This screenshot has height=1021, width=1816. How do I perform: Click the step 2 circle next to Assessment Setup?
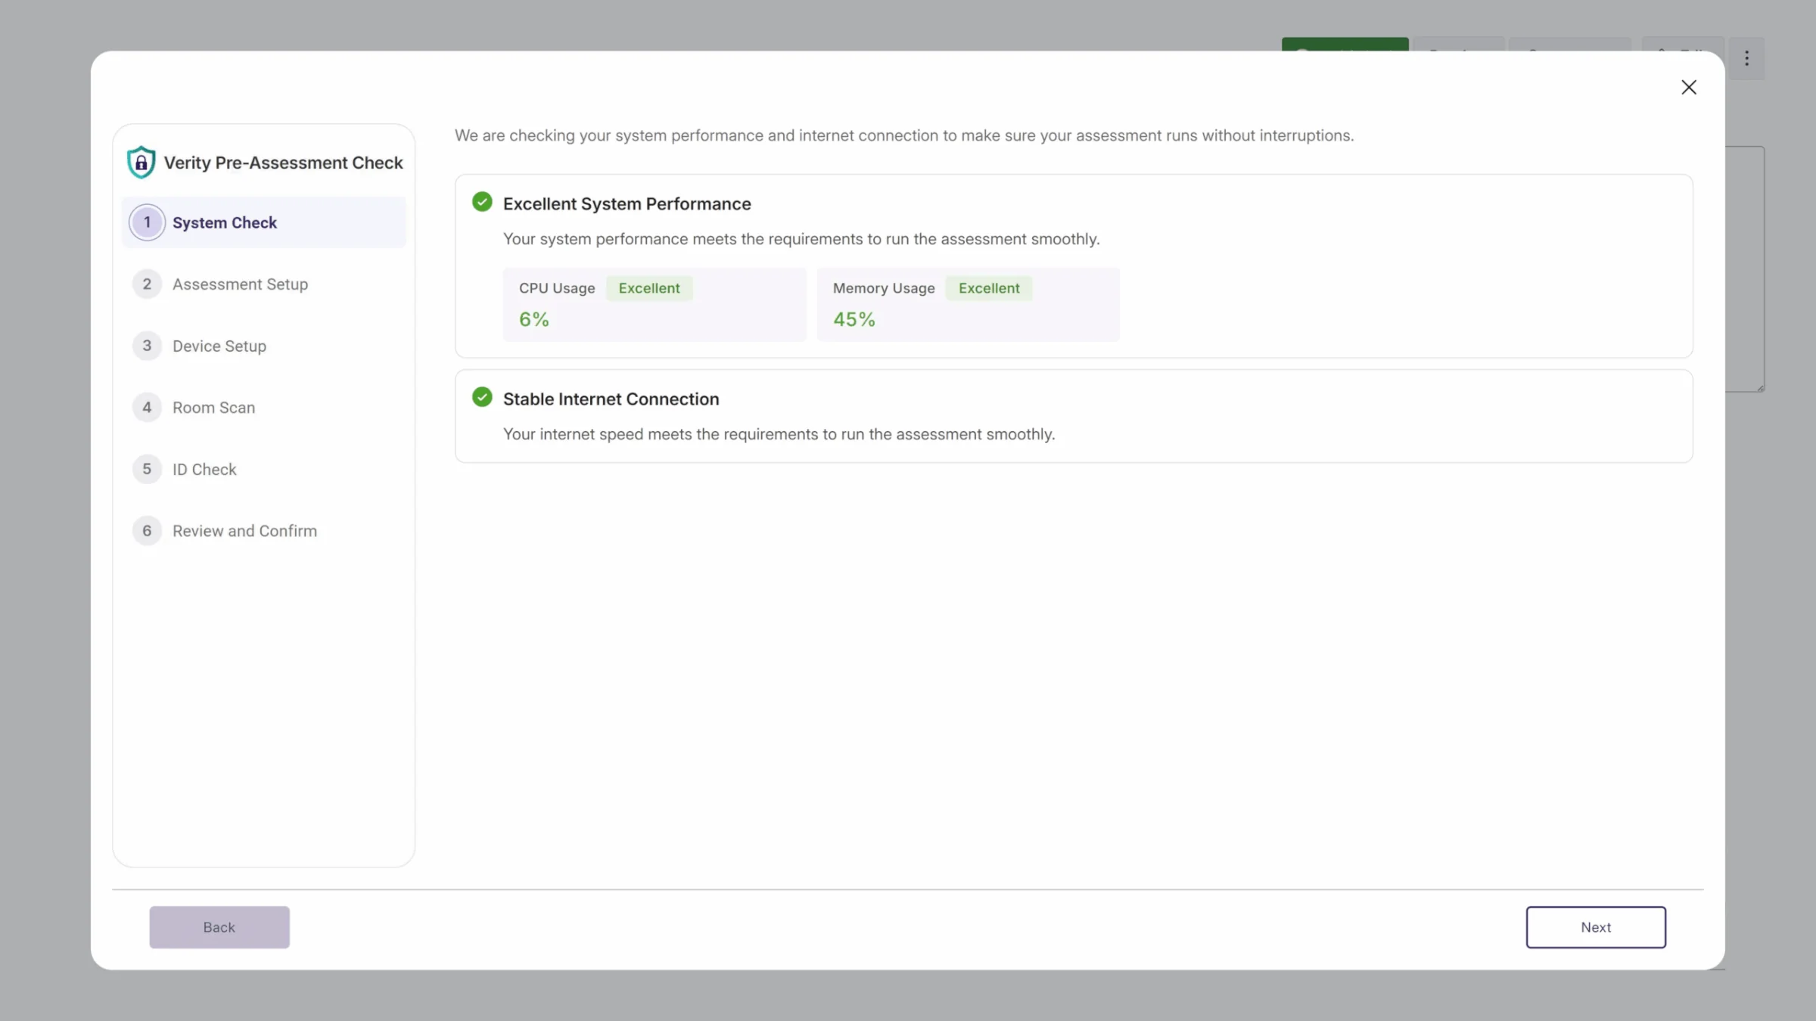(147, 284)
